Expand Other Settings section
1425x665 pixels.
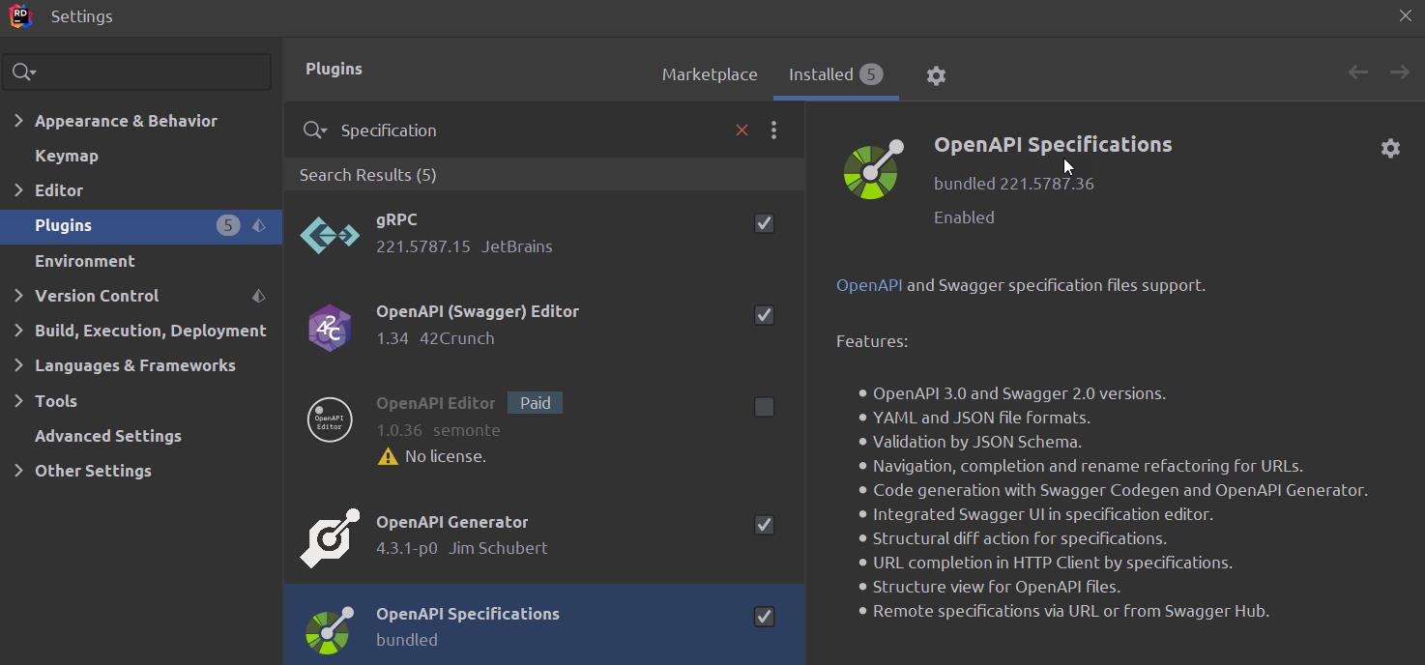[x=18, y=471]
